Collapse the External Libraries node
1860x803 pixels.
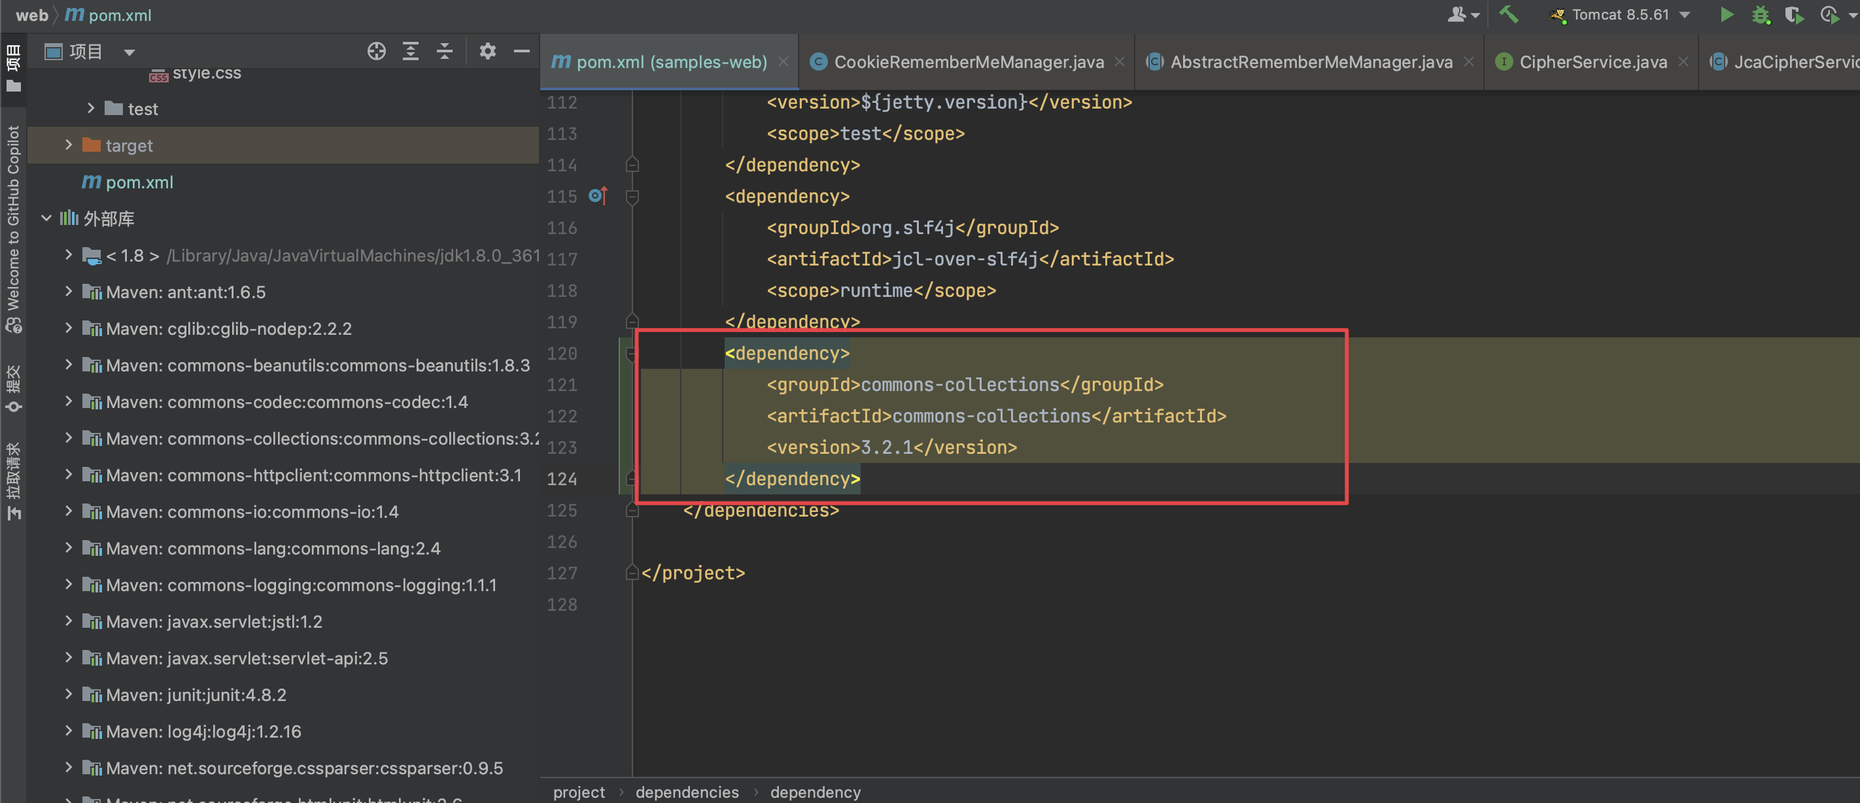pos(46,218)
